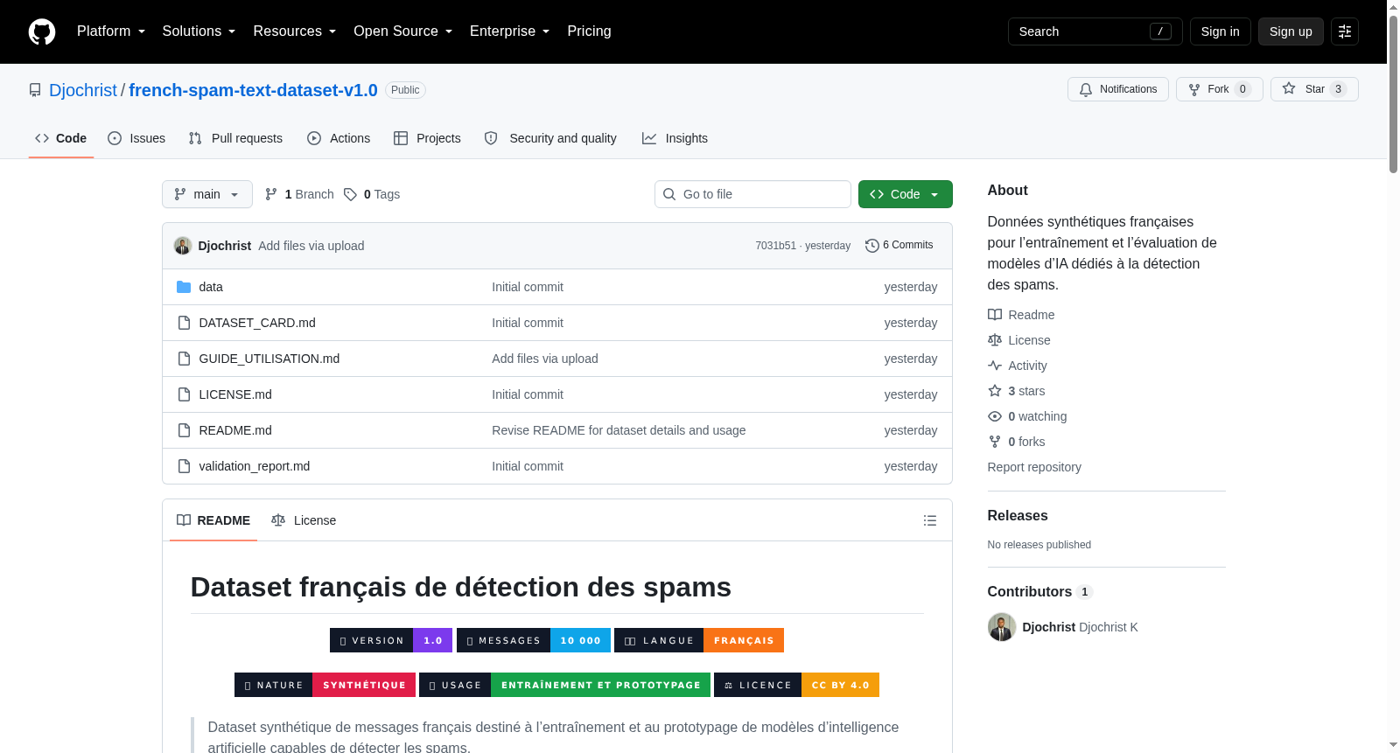Open the Projects tab
This screenshot has width=1400, height=753.
427,138
